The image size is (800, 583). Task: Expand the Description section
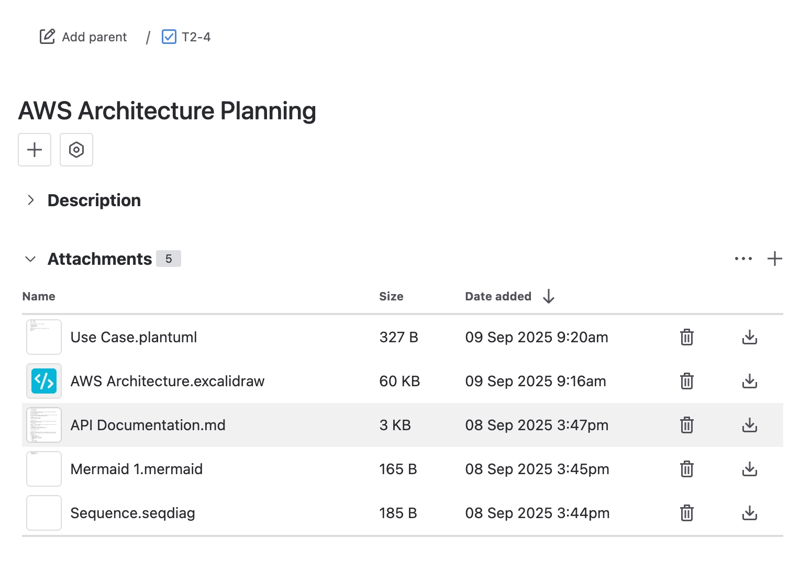[x=31, y=200]
